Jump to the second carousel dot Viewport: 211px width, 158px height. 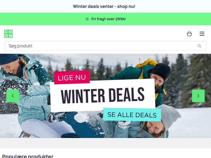coord(107,133)
